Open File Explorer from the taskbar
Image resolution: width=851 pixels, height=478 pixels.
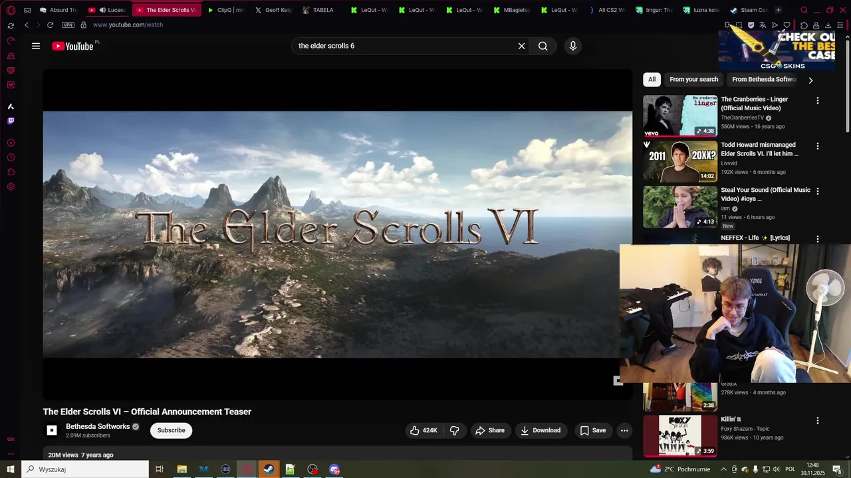click(182, 469)
